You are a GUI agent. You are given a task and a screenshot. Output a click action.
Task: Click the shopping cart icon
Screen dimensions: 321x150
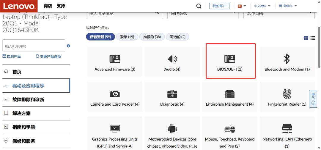pyautogui.click(x=280, y=6)
